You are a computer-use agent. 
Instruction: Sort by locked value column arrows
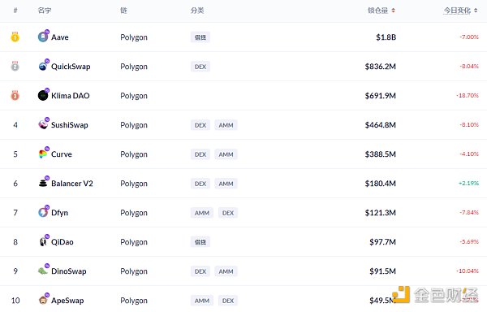[x=393, y=11]
